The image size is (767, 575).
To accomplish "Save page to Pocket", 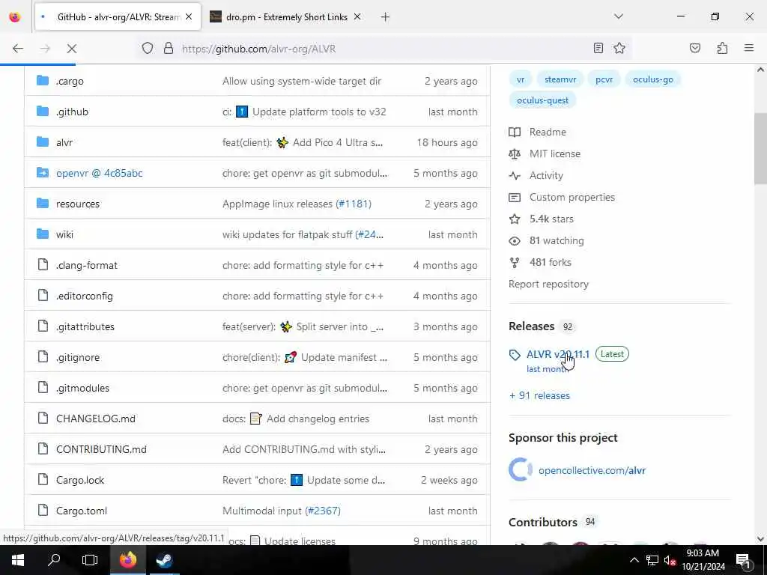I will pyautogui.click(x=694, y=48).
